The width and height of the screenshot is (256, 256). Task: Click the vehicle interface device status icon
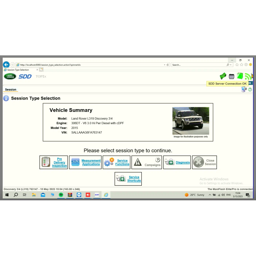pyautogui.click(x=231, y=76)
